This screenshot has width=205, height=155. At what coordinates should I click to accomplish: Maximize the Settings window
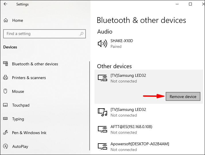click(190, 4)
